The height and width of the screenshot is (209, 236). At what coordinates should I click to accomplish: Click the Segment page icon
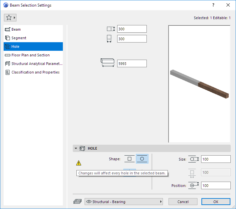point(8,38)
